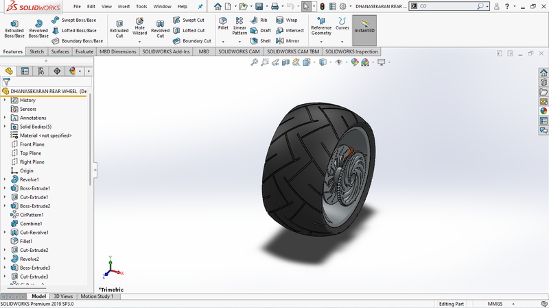Toggle the Hide/Show Items eye icon
This screenshot has width=549, height=308.
point(338,62)
